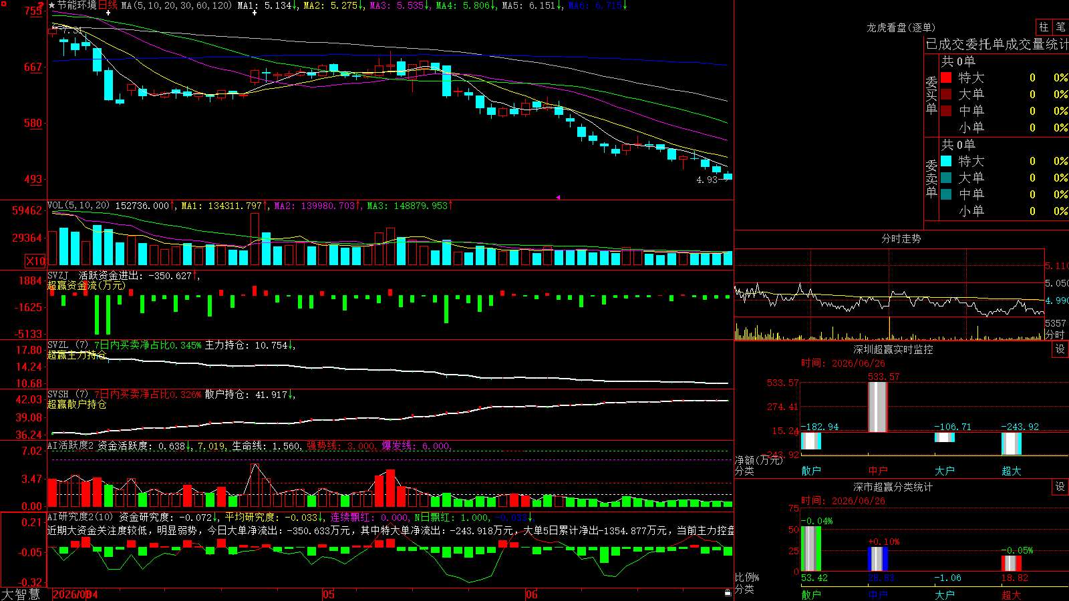Click the 已成交委托单成交量统计 header
Image resolution: width=1069 pixels, height=601 pixels.
click(x=997, y=44)
